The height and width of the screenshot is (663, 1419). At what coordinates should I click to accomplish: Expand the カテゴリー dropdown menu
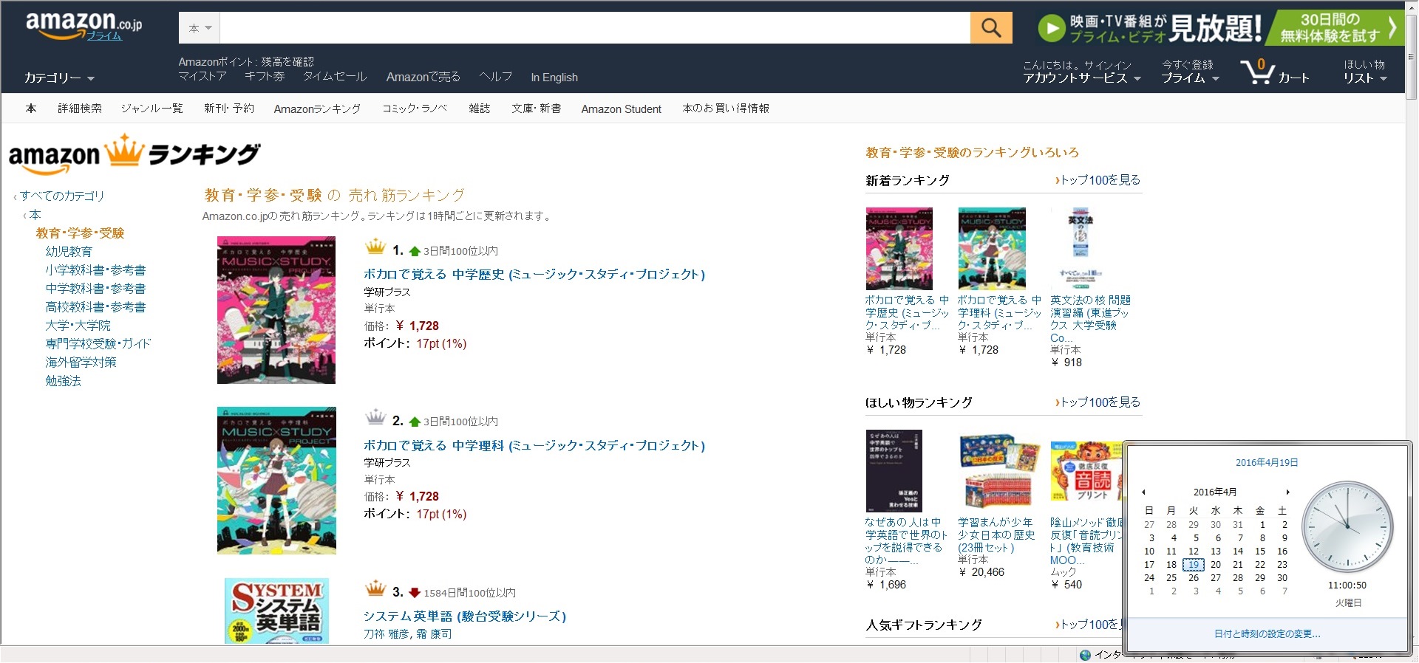click(59, 78)
